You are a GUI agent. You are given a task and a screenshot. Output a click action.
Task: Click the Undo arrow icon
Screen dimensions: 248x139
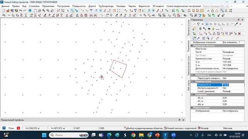point(21,11)
